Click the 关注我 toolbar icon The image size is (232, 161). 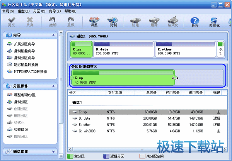pyautogui.click(x=214, y=22)
